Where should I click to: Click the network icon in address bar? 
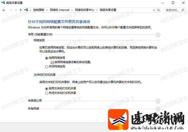coord(26,10)
